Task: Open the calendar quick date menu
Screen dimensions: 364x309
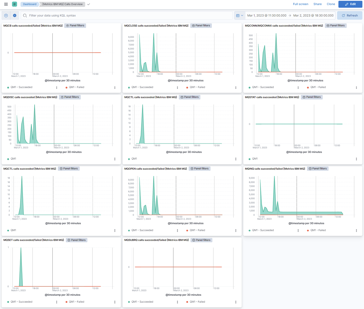Action: [240, 16]
